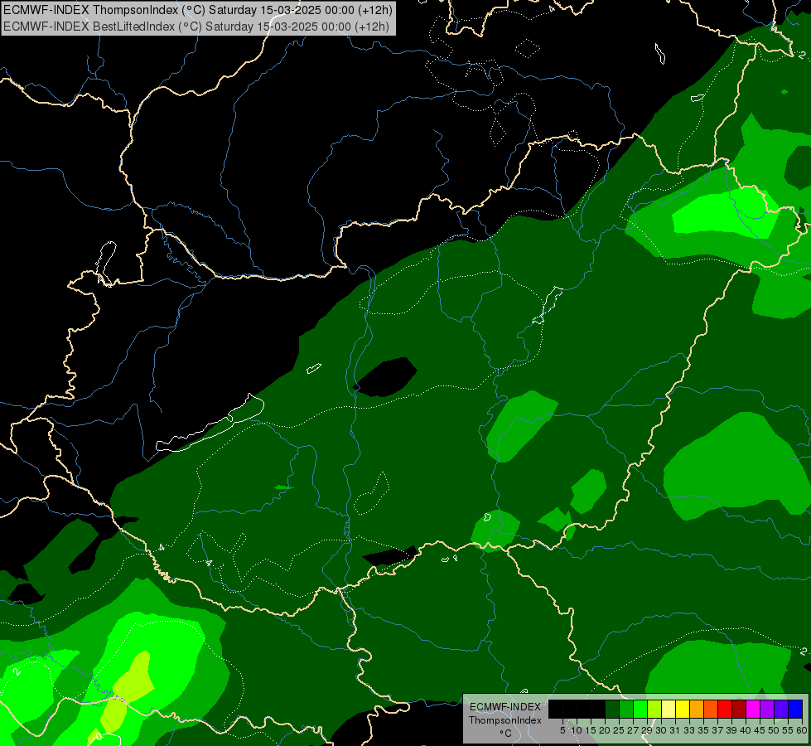
Task: Select the dark red 39-40 legend swatch
Action: tap(739, 709)
